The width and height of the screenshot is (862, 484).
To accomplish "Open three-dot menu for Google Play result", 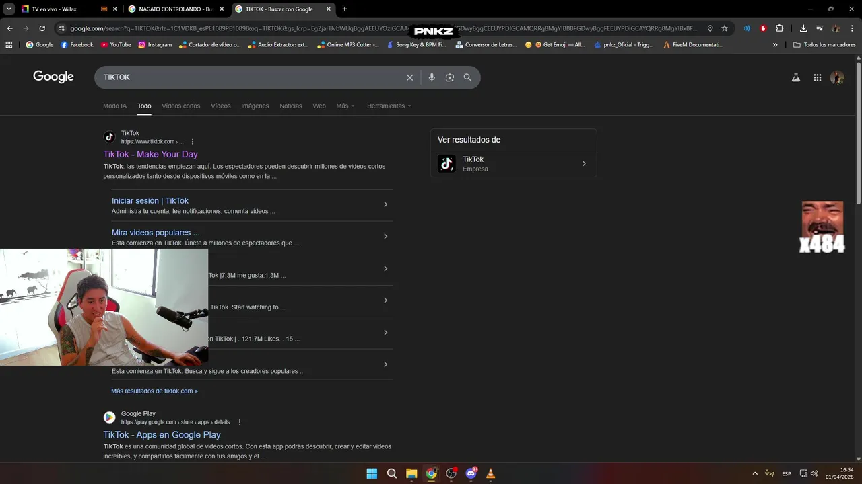I will coord(239,422).
